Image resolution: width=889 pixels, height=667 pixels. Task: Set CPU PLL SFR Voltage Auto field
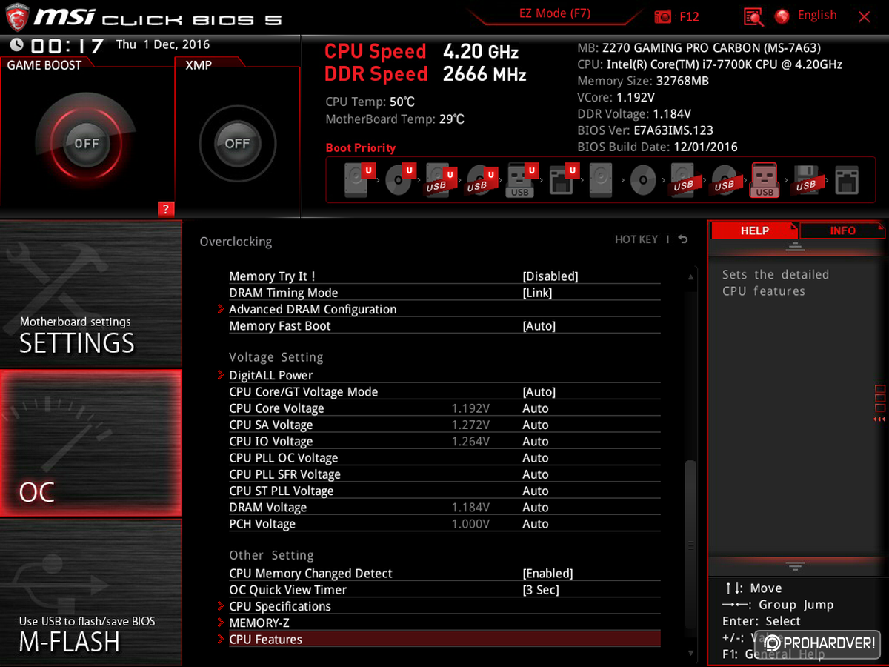[536, 474]
